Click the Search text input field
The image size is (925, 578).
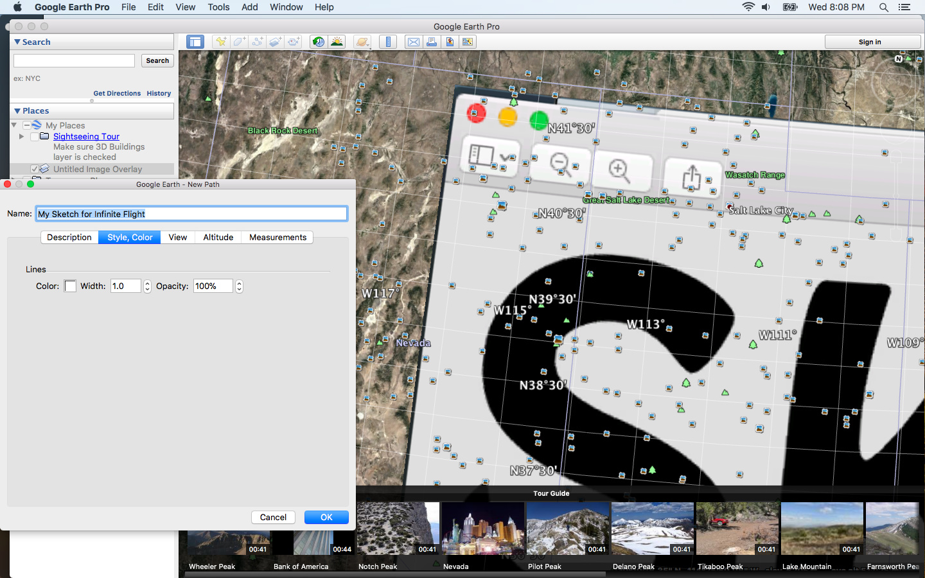[x=75, y=60]
